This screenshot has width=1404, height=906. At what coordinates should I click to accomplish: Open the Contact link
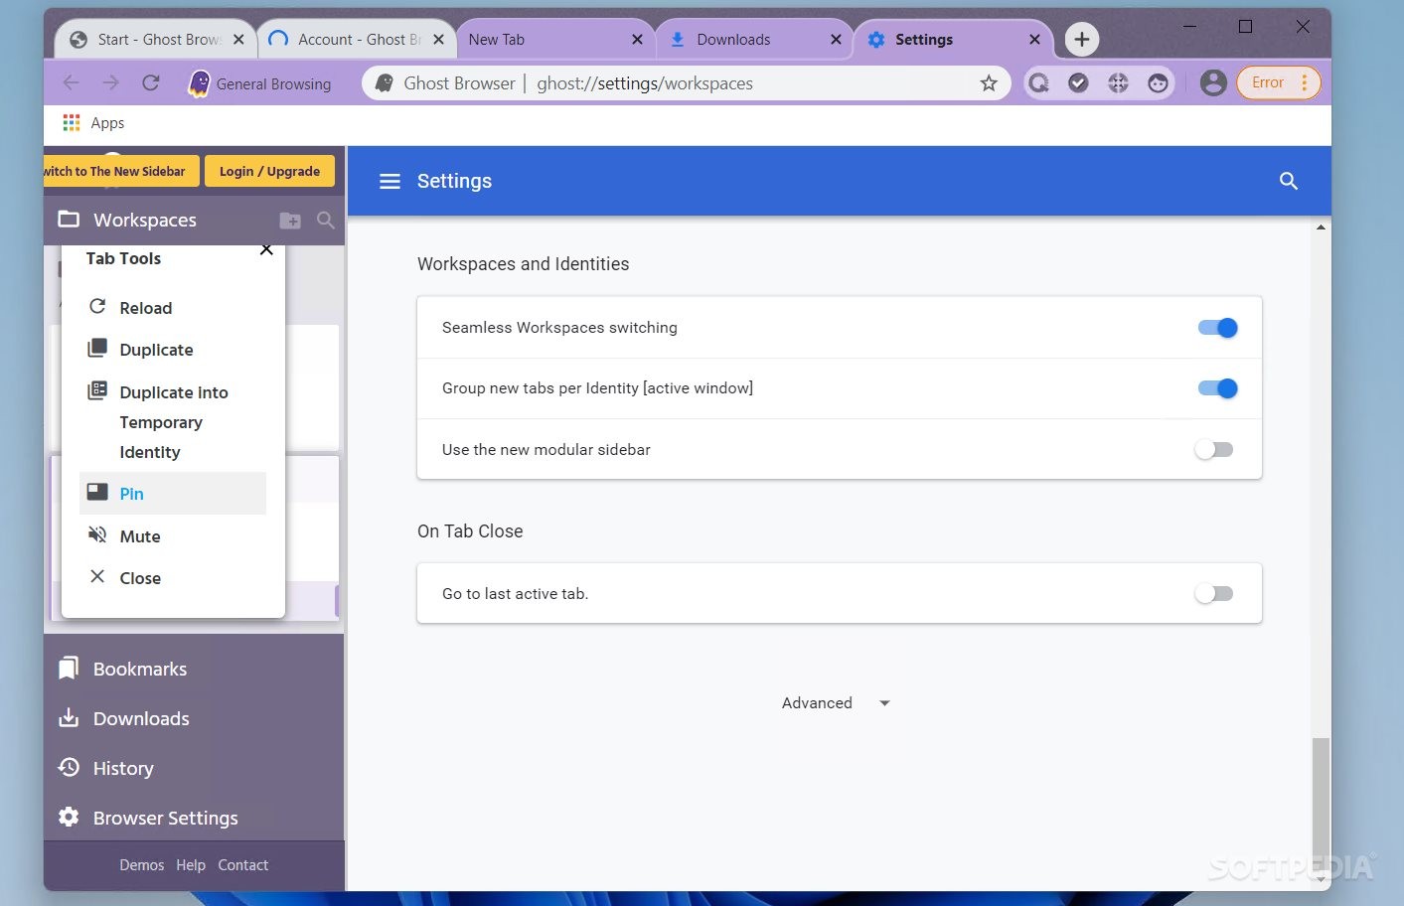[x=243, y=865]
